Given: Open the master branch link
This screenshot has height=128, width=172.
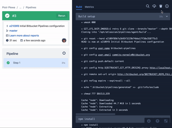Looking at the screenshot, I should point(13,31).
